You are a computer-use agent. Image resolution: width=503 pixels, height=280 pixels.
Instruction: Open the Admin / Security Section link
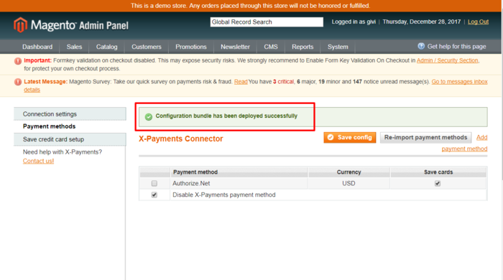[x=447, y=60]
